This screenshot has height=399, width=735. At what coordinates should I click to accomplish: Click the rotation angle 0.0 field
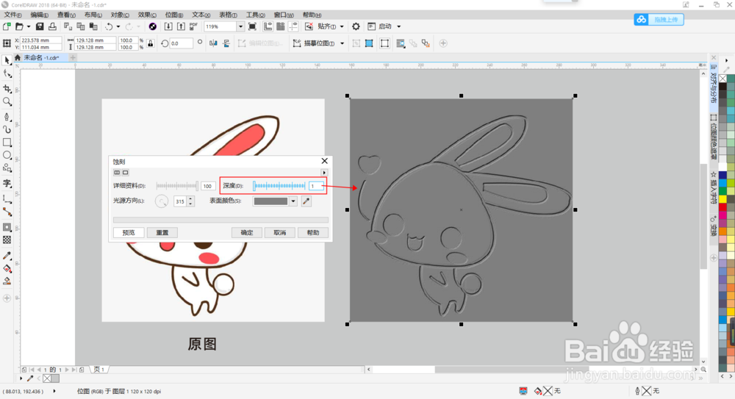pos(182,43)
